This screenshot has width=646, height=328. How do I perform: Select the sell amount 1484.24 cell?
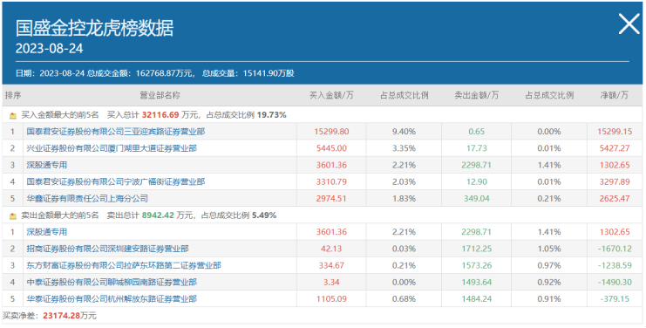click(476, 298)
